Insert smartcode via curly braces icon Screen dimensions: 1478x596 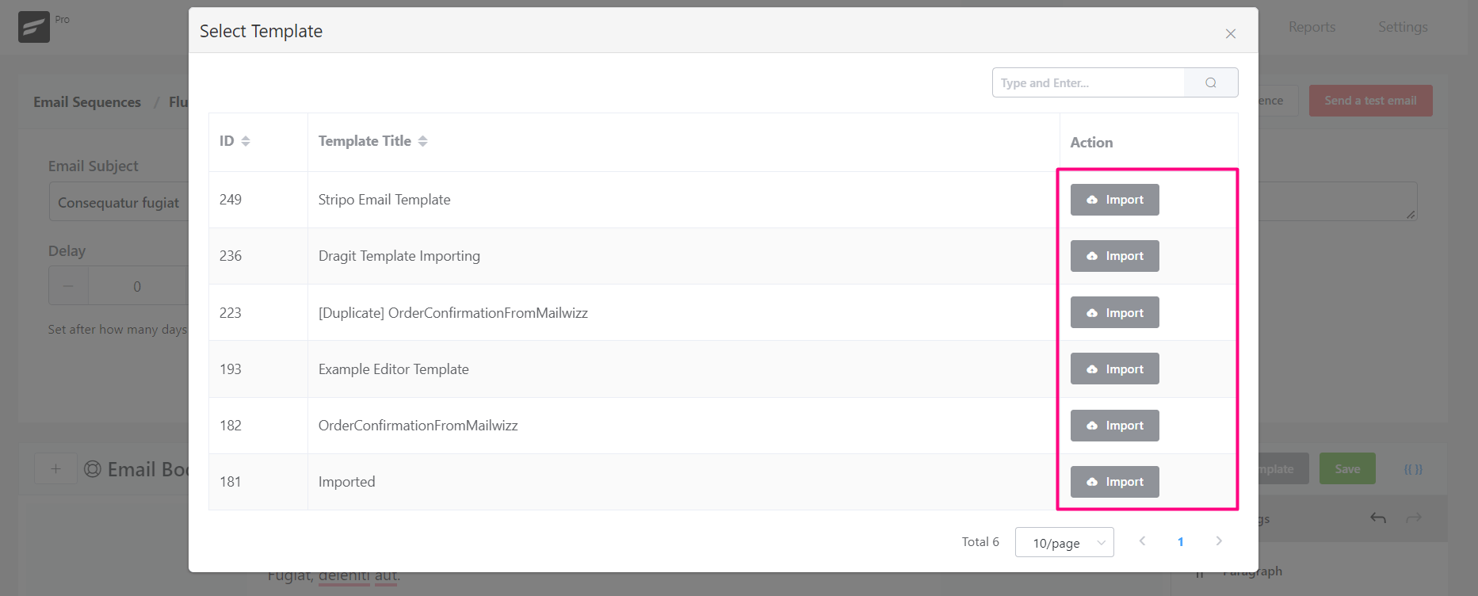(1413, 469)
